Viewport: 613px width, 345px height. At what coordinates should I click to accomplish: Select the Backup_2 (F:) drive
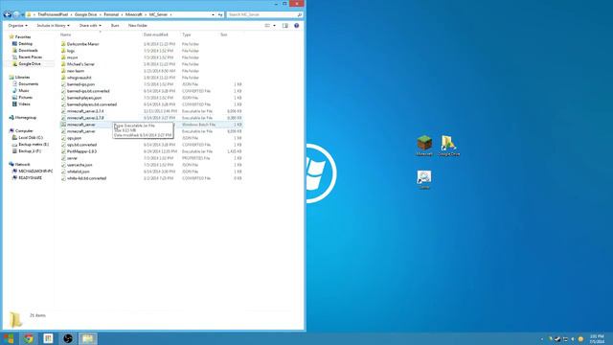pos(30,151)
